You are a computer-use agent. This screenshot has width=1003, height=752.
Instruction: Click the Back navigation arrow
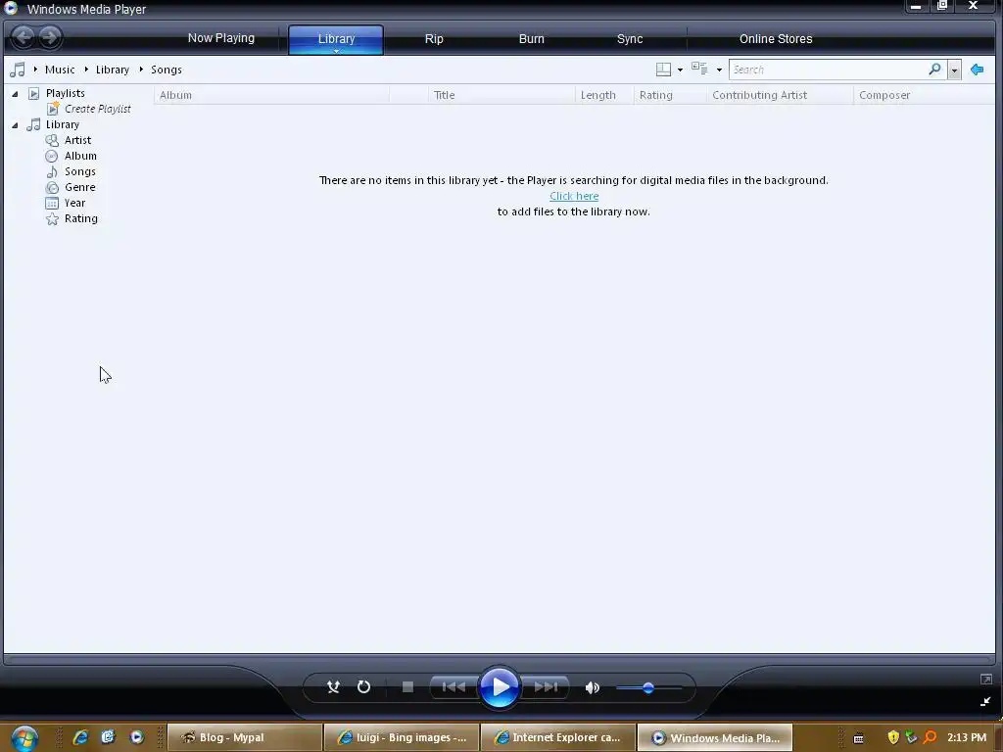pyautogui.click(x=24, y=37)
